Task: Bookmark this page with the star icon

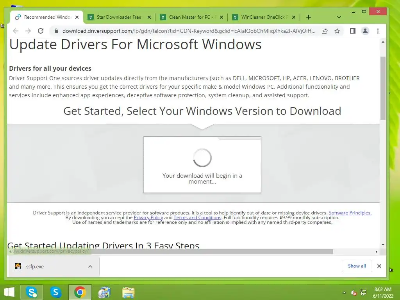Action: (x=337, y=31)
